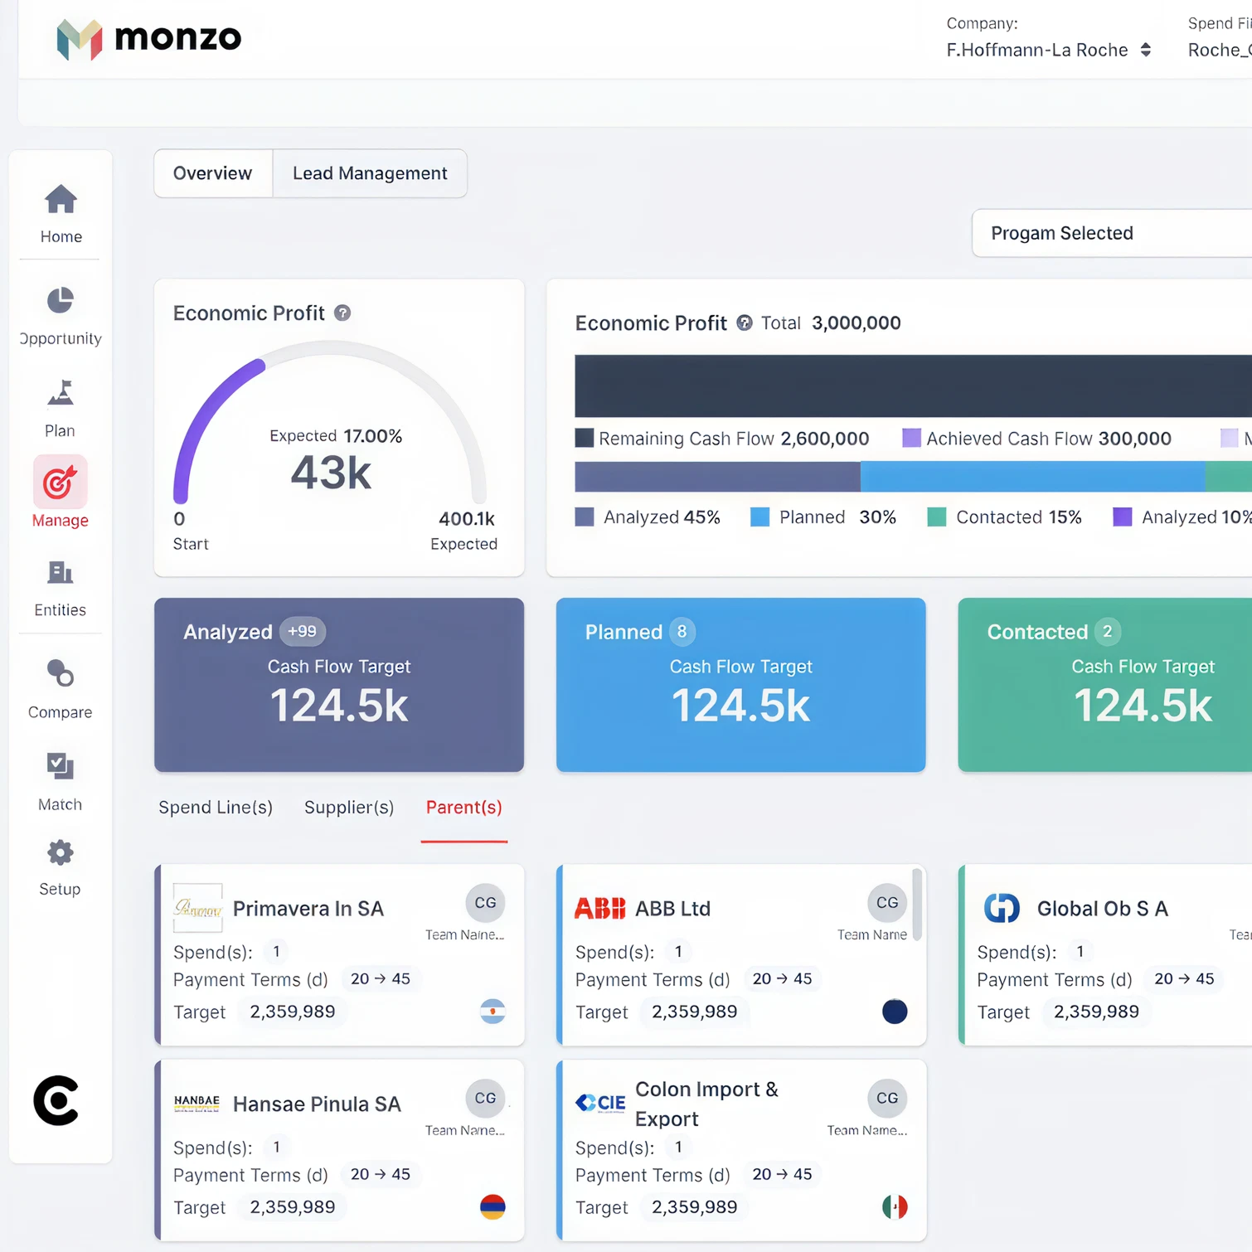Click the Analyzed 45% legend swatch
The image size is (1252, 1252).
point(585,517)
